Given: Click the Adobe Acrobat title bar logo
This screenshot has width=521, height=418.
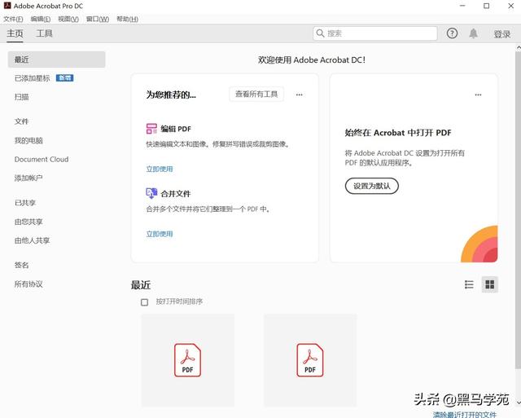Looking at the screenshot, I should click(7, 6).
